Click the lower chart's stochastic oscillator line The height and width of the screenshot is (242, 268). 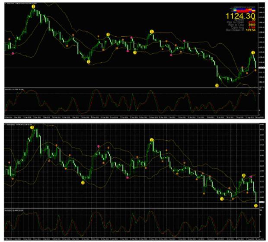click(131, 223)
